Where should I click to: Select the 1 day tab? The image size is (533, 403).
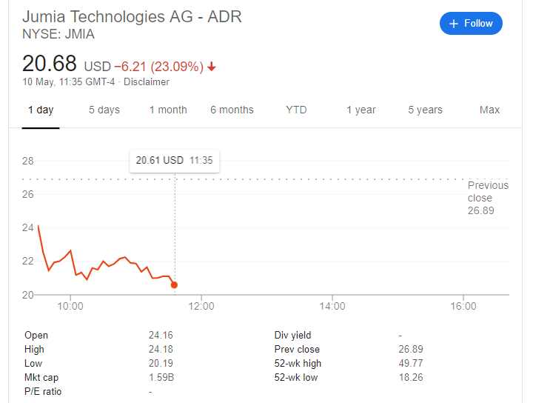(x=41, y=110)
